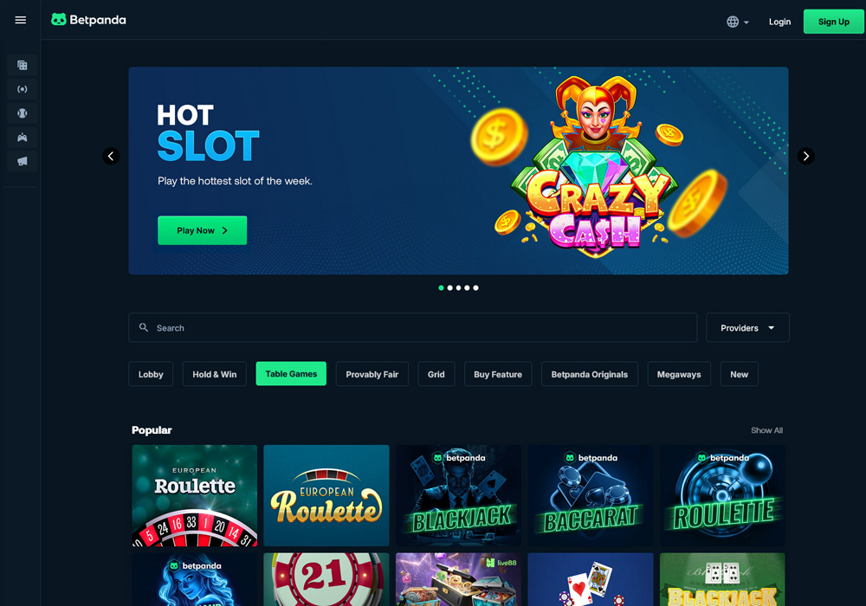Select the sports ball icon in the sidebar
The width and height of the screenshot is (866, 606).
[x=23, y=113]
